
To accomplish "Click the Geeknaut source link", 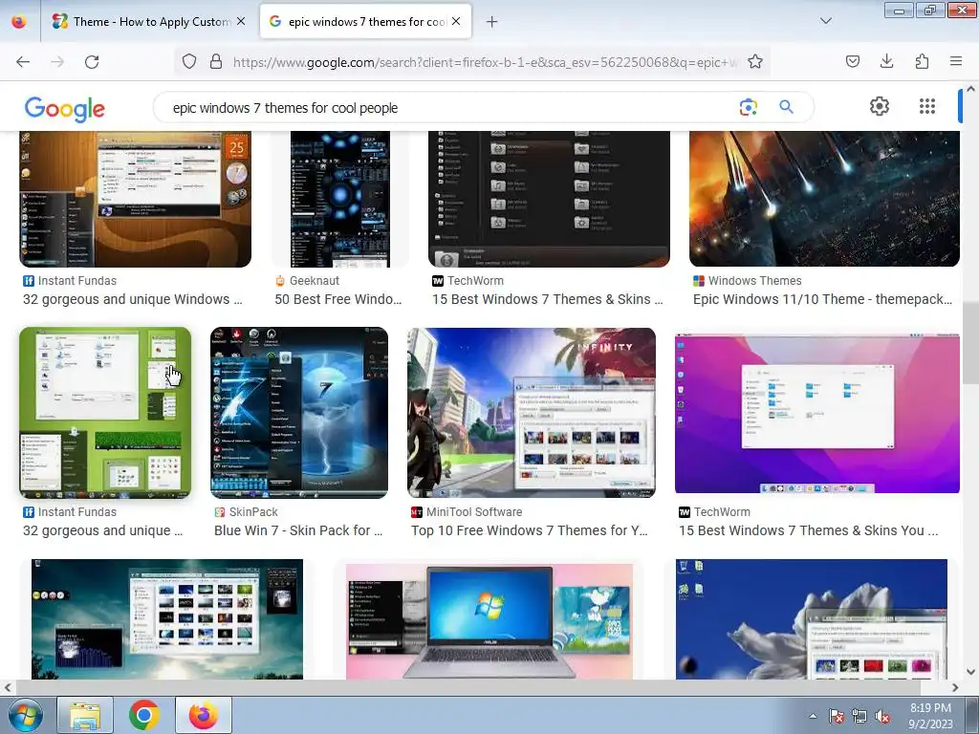I will coord(307,281).
